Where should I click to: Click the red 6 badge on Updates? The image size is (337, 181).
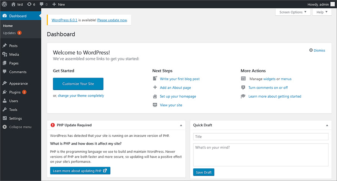tap(20, 33)
